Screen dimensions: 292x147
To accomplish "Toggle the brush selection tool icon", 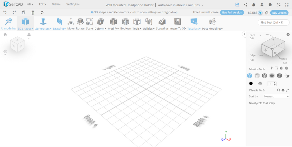I will tap(272, 68).
